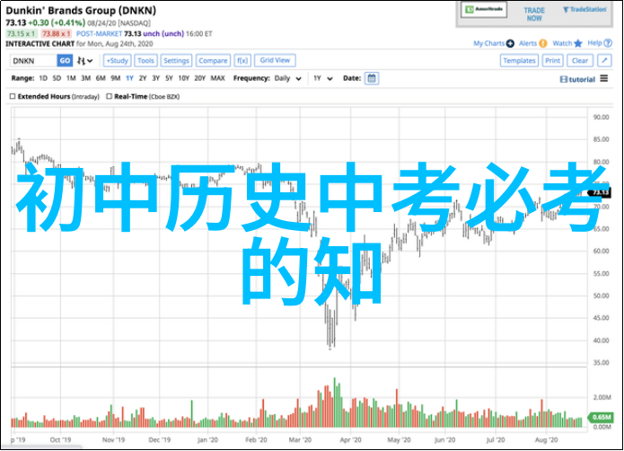Viewport: 624px width, 451px height.
Task: Open the TradeStation broker logo
Action: [x=584, y=10]
